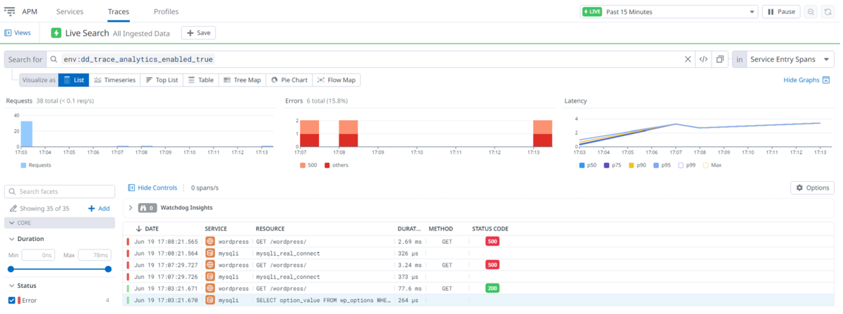
Task: Click the Duration slider right handle
Action: [108, 269]
